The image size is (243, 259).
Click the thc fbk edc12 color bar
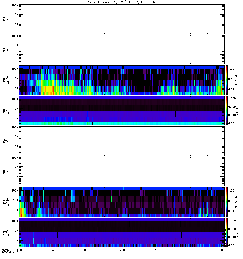point(227,202)
